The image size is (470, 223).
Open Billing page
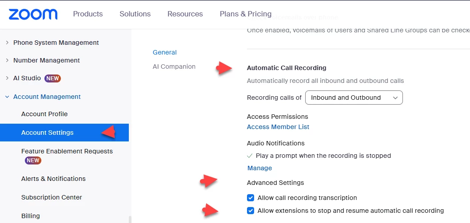coord(30,216)
